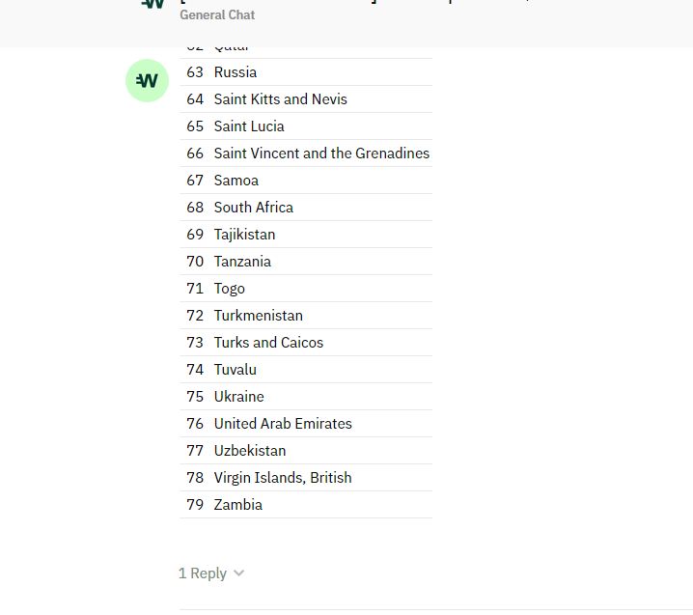
Task: Click the South Africa entry
Action: point(253,208)
